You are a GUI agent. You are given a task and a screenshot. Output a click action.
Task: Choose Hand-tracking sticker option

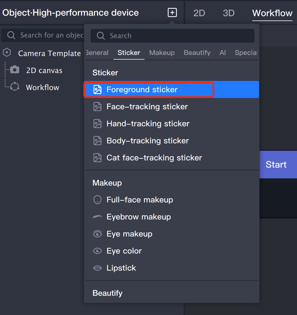point(148,124)
